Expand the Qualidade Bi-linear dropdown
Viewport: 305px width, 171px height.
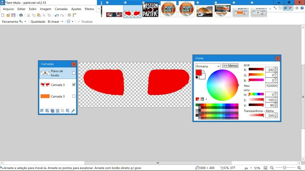click(55, 22)
